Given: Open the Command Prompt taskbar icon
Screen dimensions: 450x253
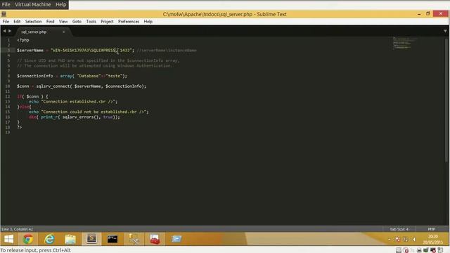Looking at the screenshot, I should coord(112,239).
